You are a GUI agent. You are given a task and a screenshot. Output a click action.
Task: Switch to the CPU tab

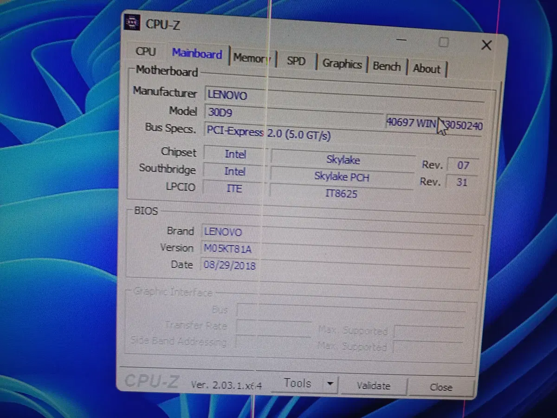[146, 52]
